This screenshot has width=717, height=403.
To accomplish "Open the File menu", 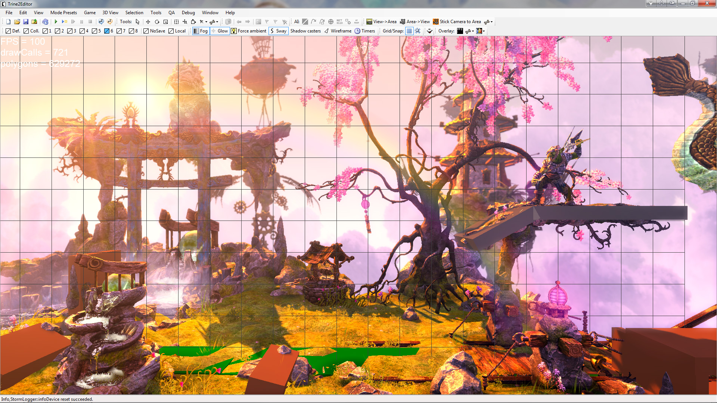I will pos(9,13).
